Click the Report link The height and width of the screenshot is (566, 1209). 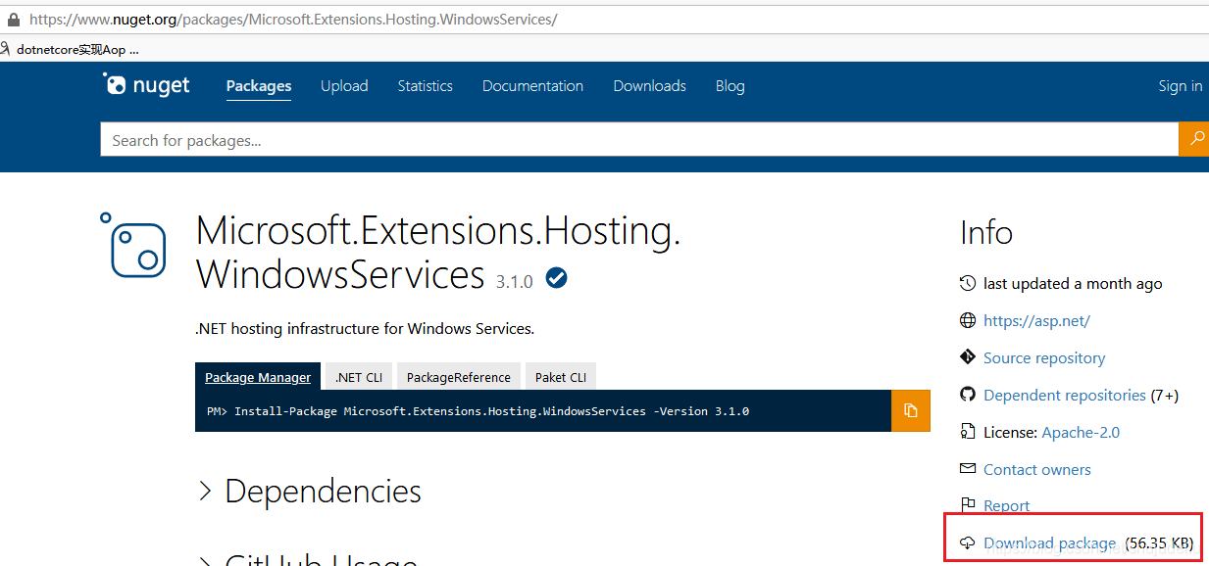[x=1007, y=505]
